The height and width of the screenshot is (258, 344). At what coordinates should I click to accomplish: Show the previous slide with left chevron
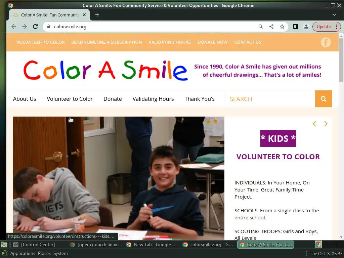coord(314,124)
